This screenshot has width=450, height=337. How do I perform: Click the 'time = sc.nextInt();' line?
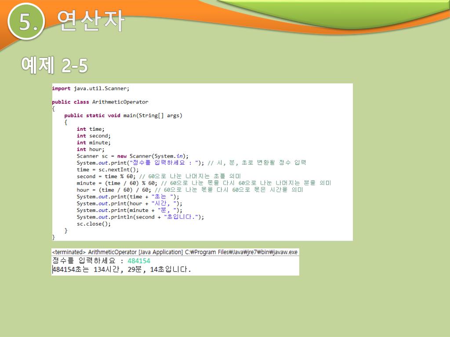108,170
